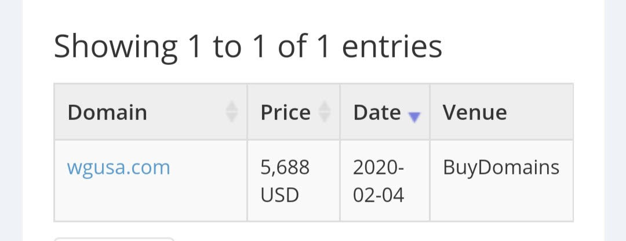Click the word entries in the heading
626x241 pixels.
(x=392, y=47)
